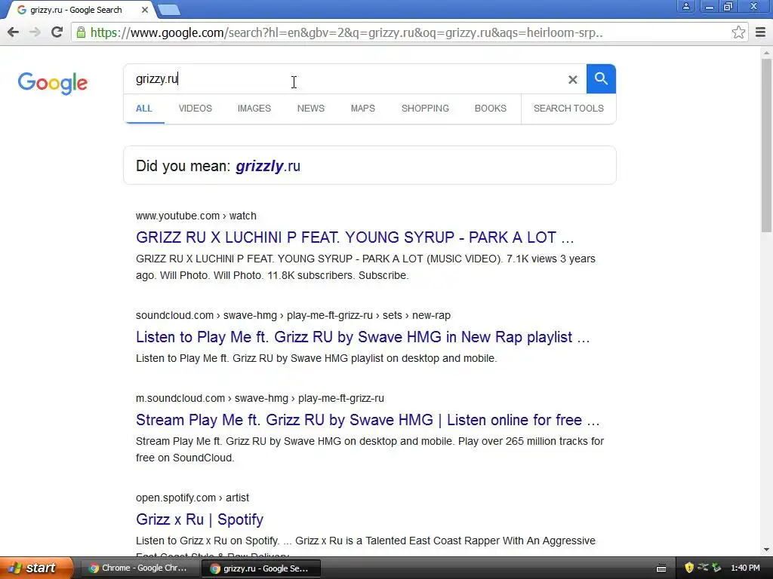Go back using the browser back arrow
Viewport: 773px width, 579px height.
tap(14, 32)
